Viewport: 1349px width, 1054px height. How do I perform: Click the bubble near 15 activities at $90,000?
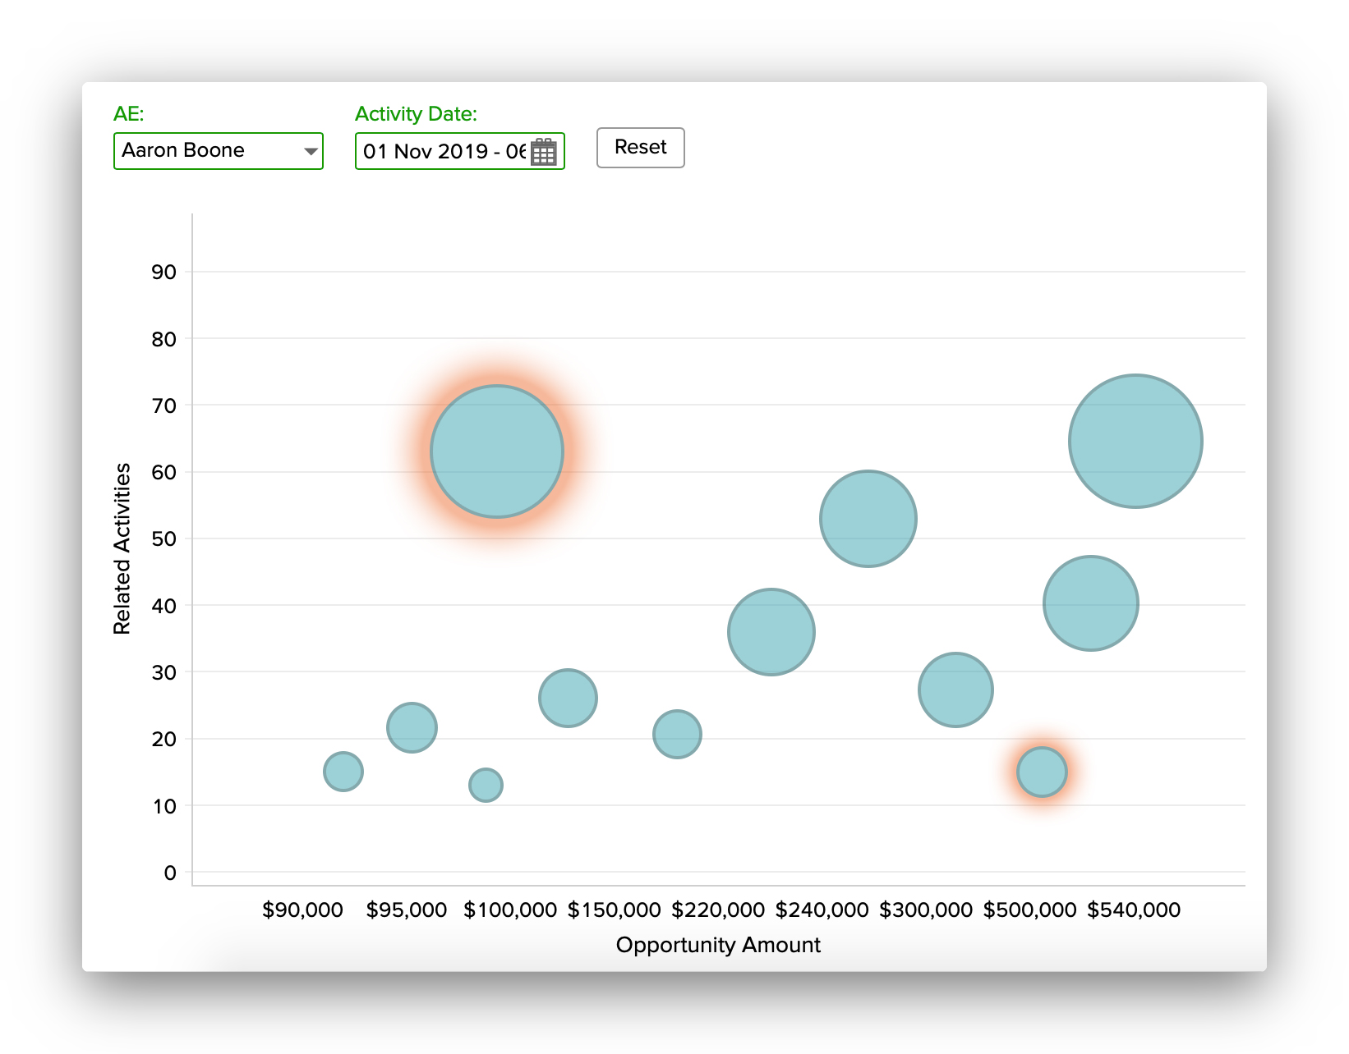(x=343, y=772)
